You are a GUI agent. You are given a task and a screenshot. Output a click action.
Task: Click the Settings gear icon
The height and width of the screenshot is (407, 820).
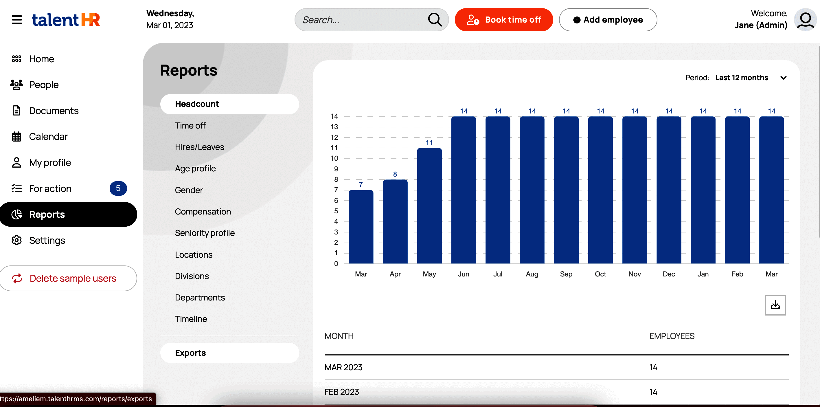[x=16, y=241]
